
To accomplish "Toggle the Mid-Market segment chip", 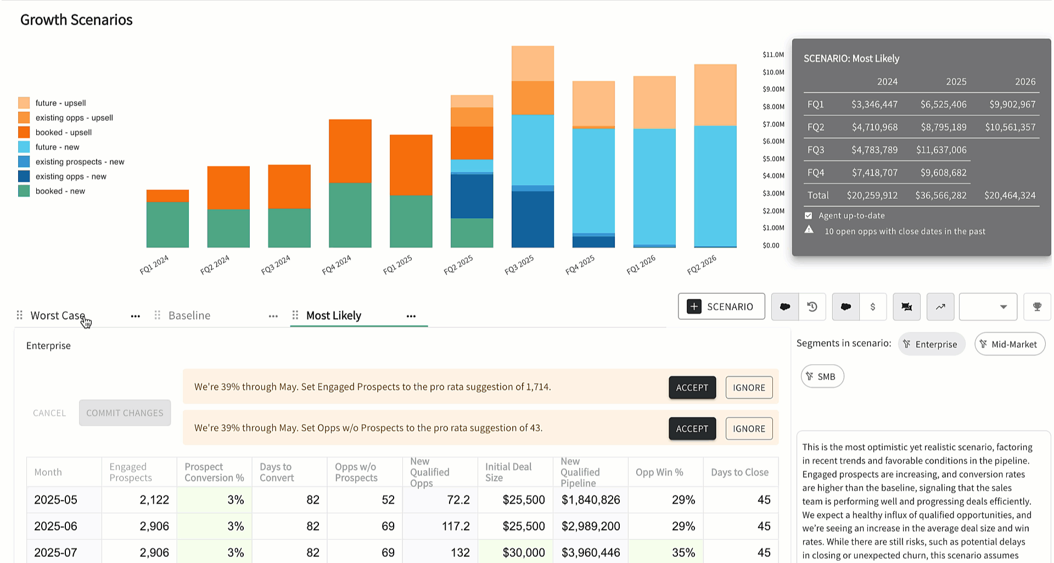I will point(1010,344).
